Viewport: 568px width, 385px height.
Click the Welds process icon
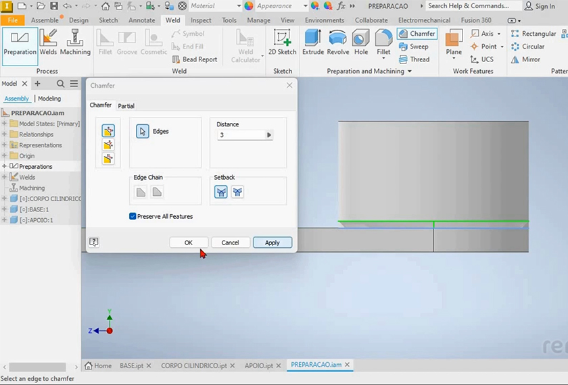click(x=48, y=42)
